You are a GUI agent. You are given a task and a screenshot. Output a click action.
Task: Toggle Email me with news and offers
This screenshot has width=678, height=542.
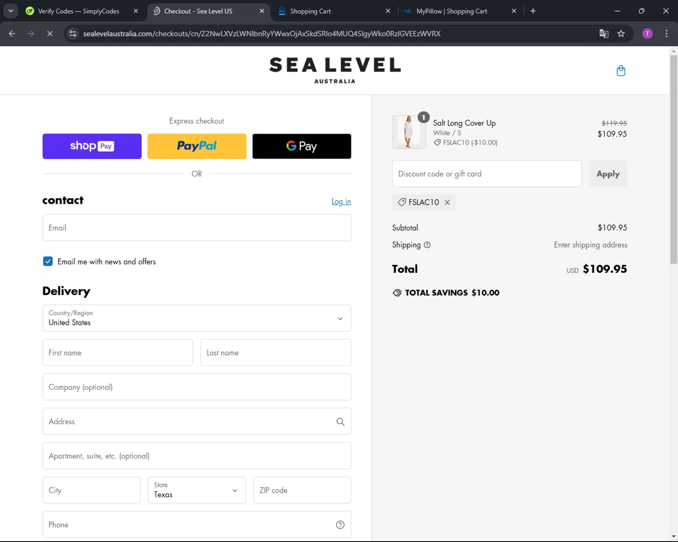pos(48,261)
